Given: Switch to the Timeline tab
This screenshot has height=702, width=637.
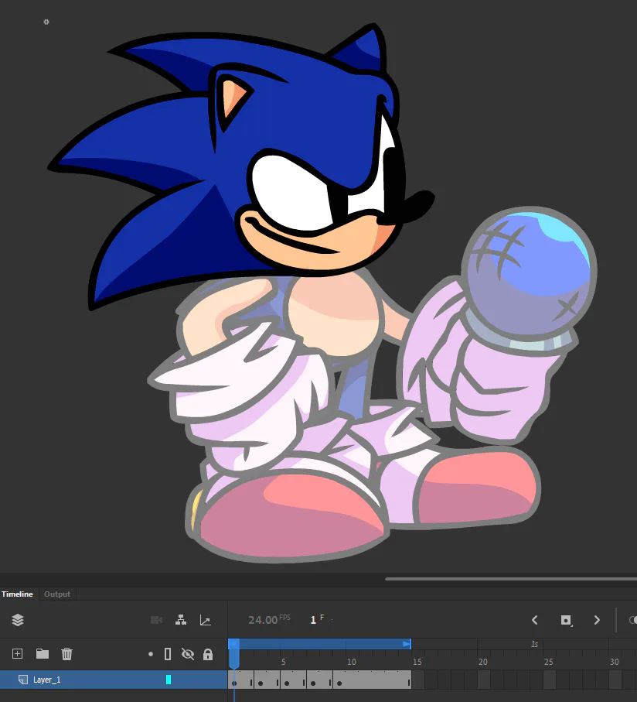Looking at the screenshot, I should 17,594.
